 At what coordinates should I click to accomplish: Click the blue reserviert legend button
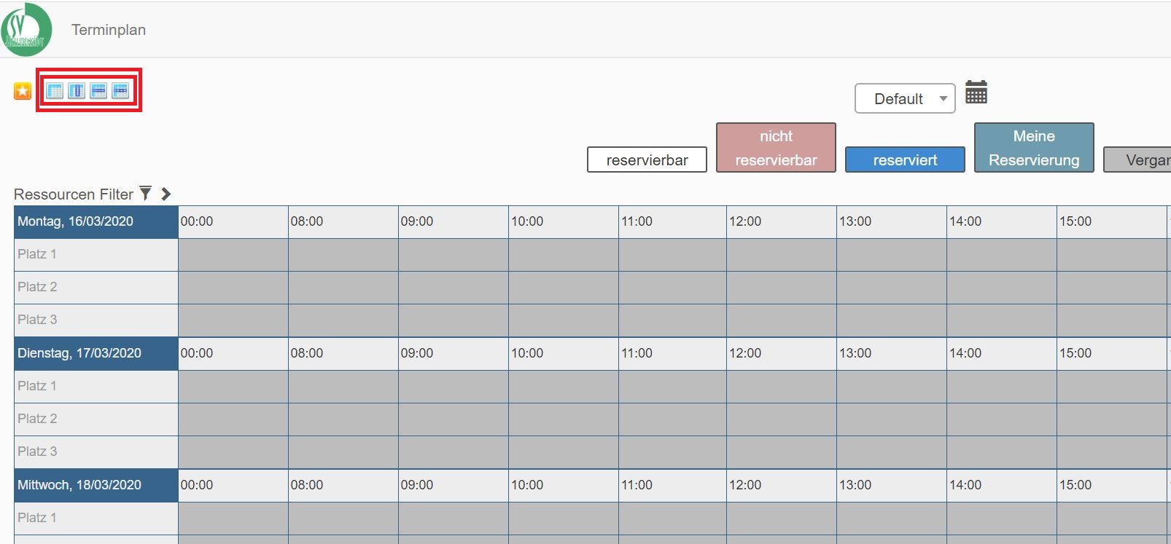(x=904, y=160)
